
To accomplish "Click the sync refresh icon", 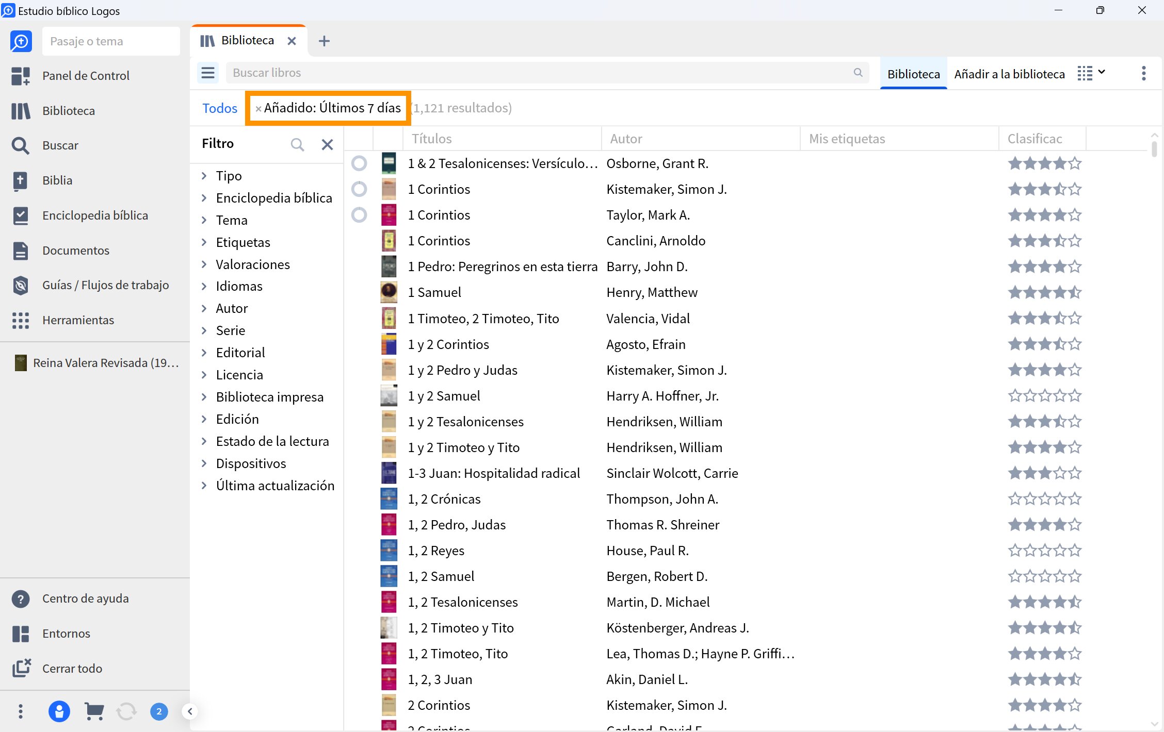I will point(126,711).
